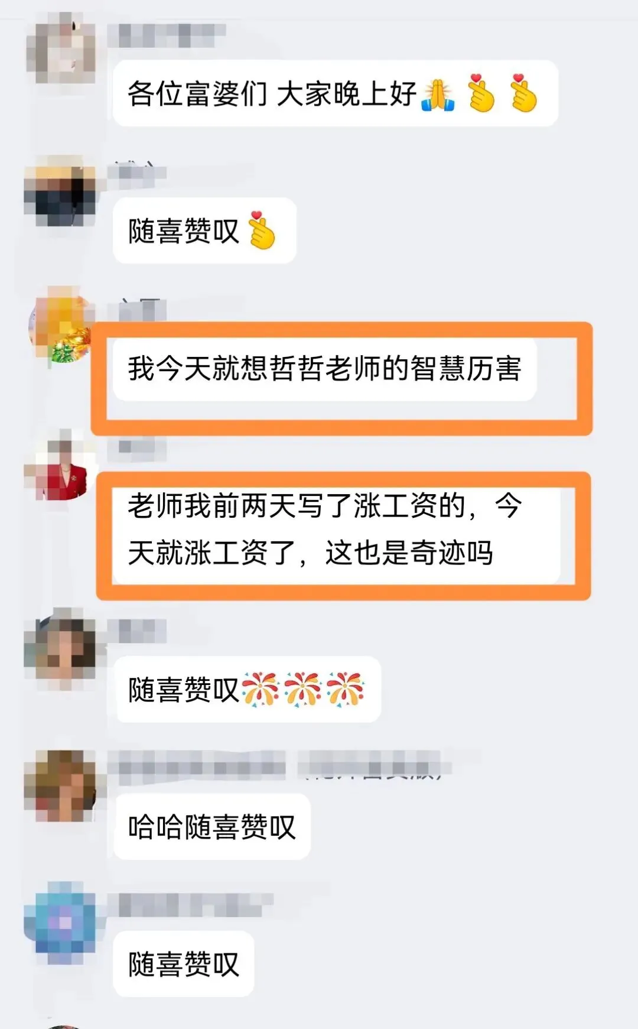Tap the third fireworks emoji

346,689
